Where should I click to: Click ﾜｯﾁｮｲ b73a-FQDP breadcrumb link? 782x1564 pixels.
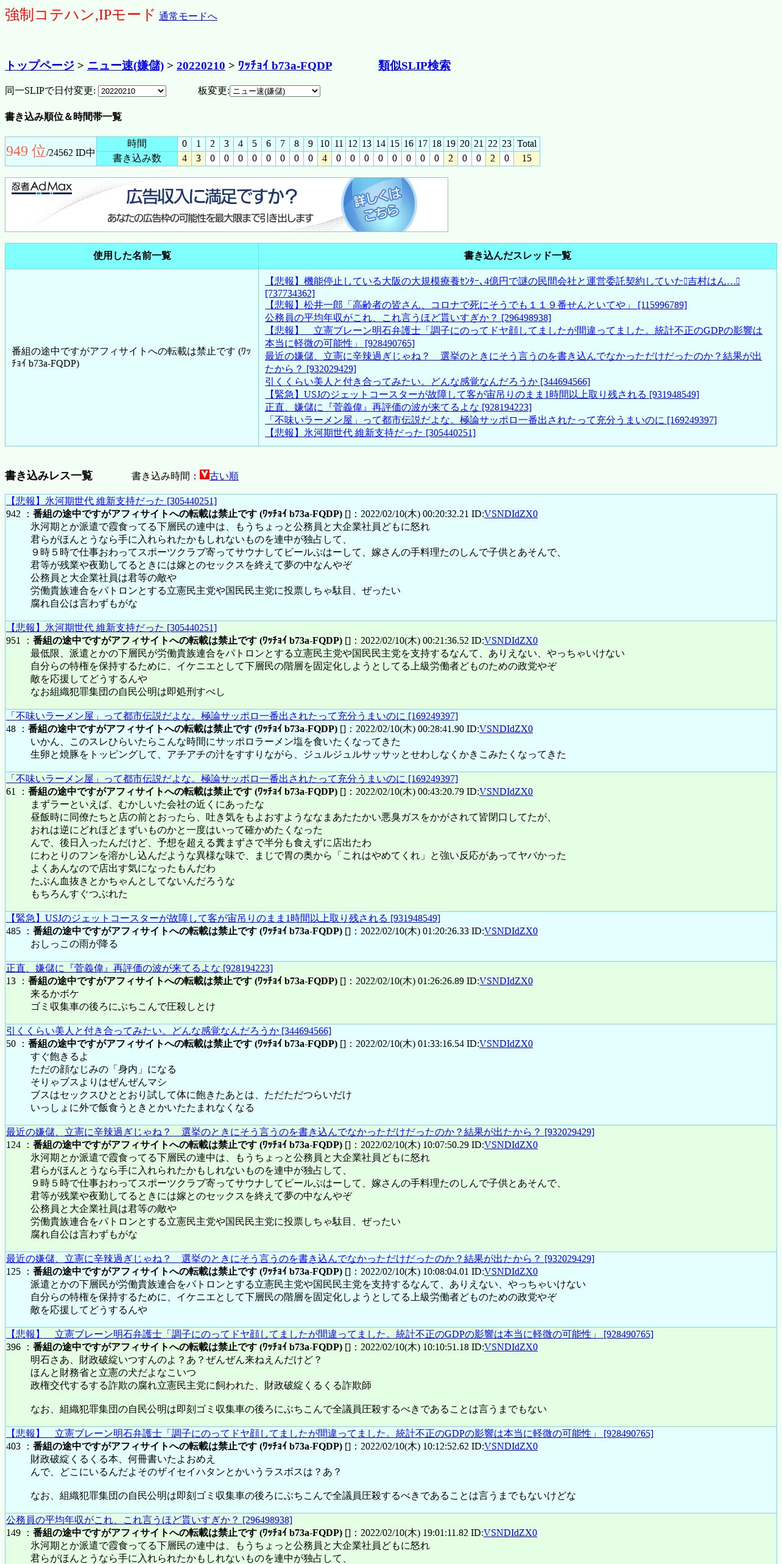coord(285,66)
